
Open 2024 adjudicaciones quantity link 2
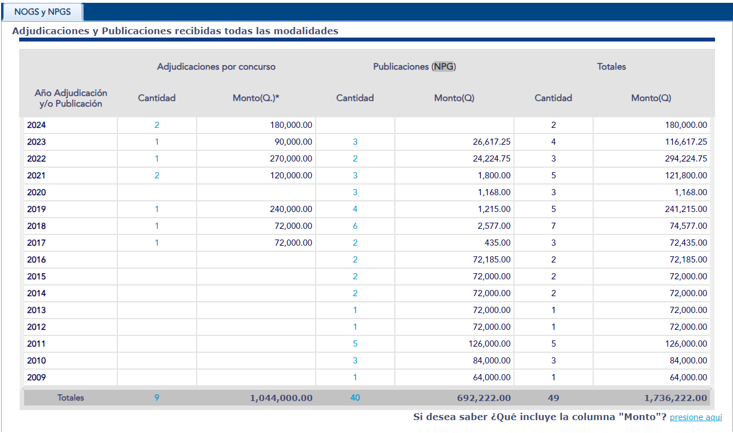click(x=157, y=125)
